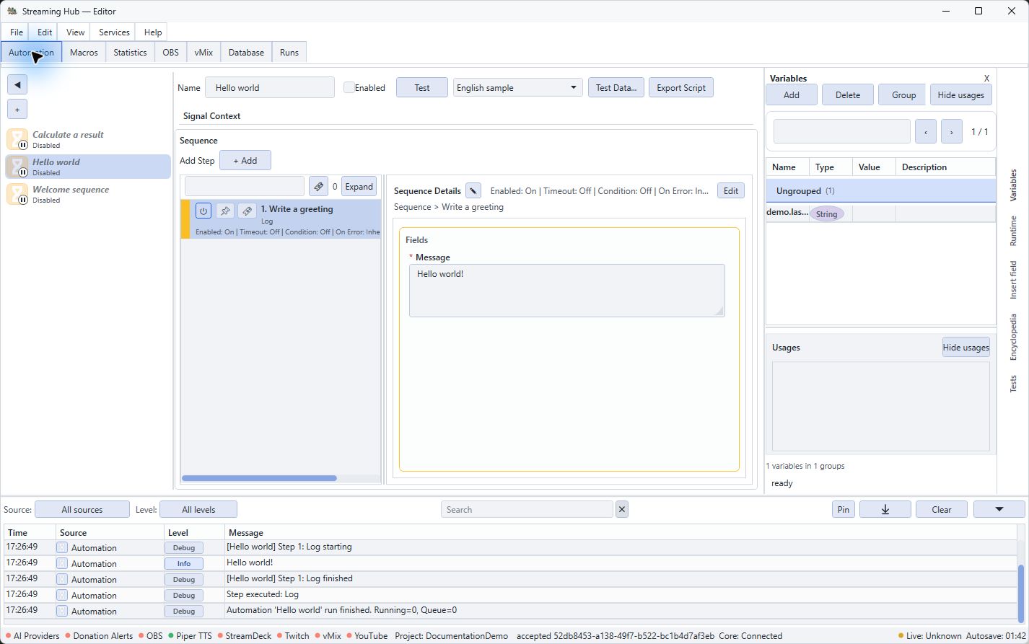Collapse the Ungrouped variables group
The width and height of the screenshot is (1029, 644).
[x=880, y=190]
